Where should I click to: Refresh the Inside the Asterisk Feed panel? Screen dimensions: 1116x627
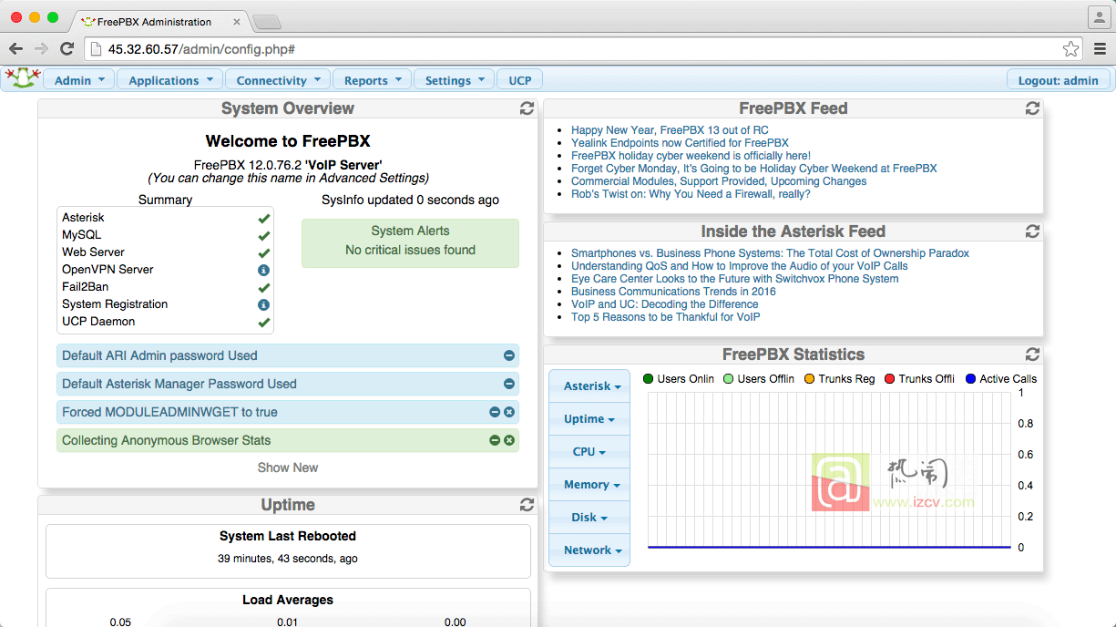[1032, 231]
